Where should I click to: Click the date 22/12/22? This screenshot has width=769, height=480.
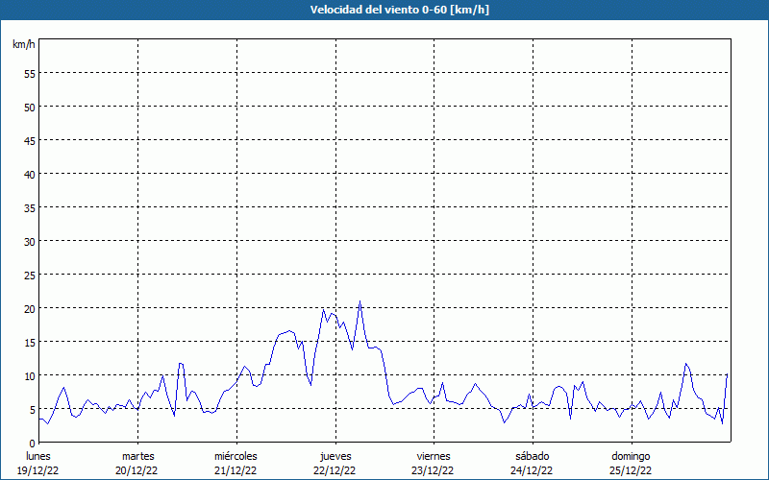point(335,470)
